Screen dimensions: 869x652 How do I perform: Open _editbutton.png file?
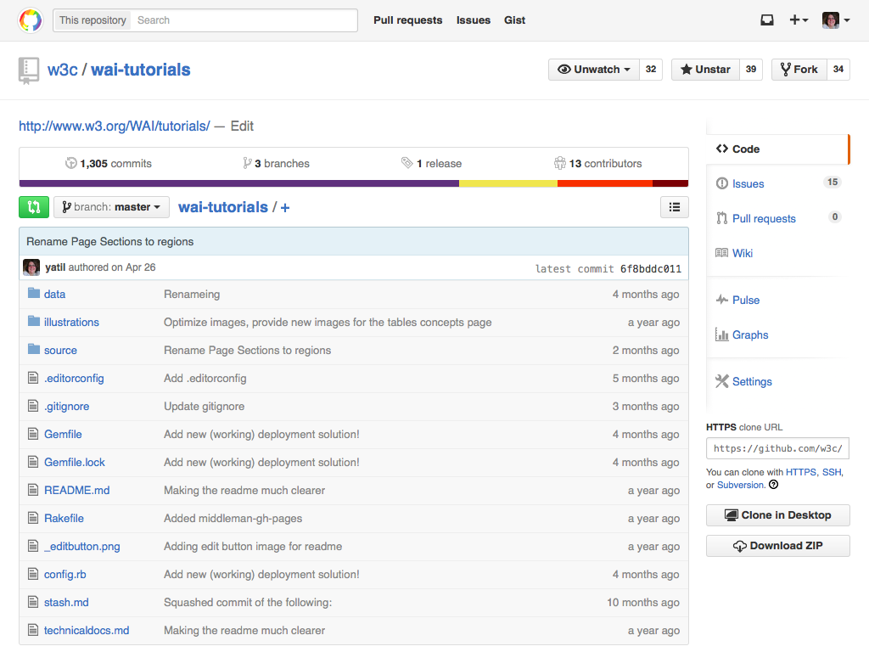point(82,547)
